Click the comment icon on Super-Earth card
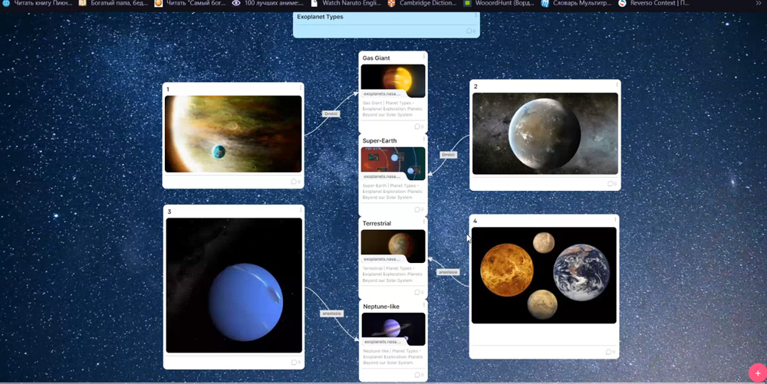 419,209
